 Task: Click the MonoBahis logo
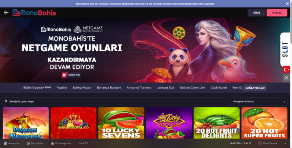coord(34,13)
